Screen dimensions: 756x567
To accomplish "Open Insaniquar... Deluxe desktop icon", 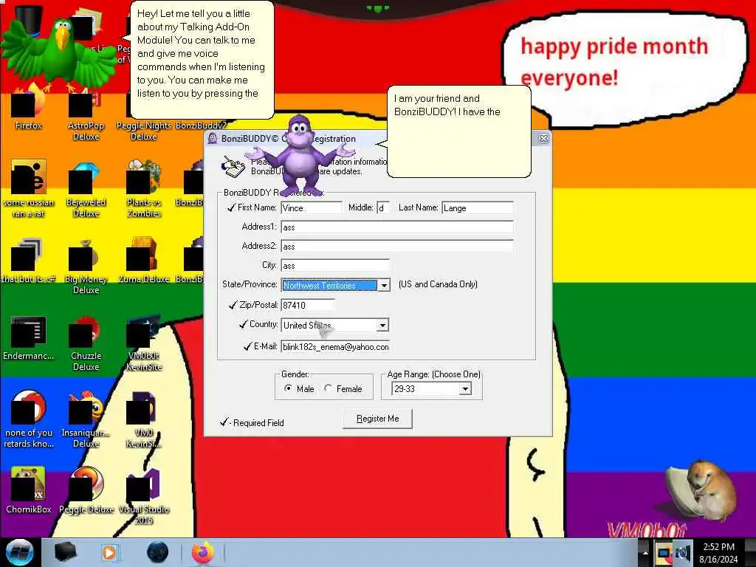I will 86,419.
